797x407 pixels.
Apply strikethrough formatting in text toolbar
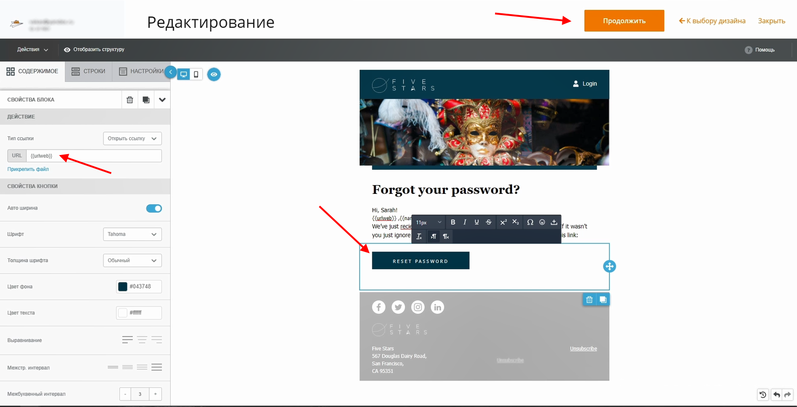(489, 222)
